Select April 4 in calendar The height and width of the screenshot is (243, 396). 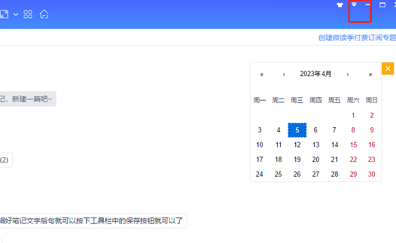coord(278,130)
